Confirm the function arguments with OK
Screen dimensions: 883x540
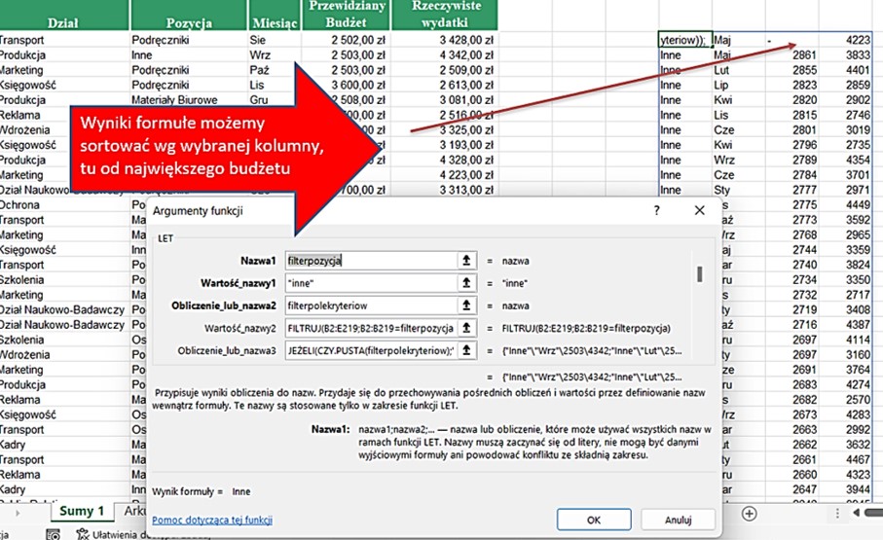[594, 520]
